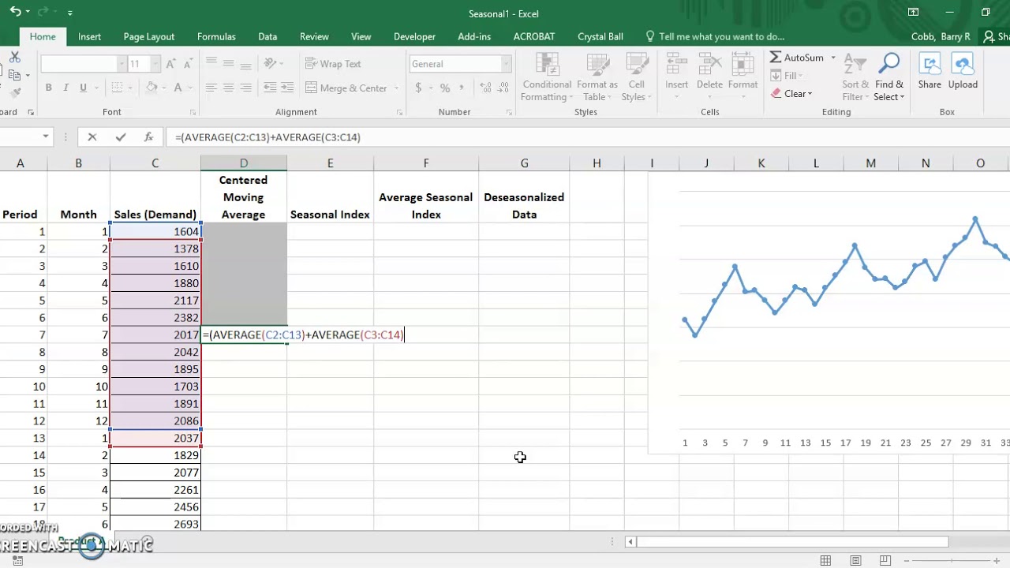Confirm the formula with the checkmark

(x=120, y=137)
